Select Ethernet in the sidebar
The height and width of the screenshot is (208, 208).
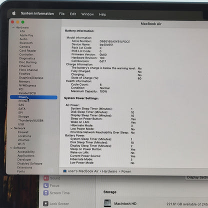pos(25,66)
